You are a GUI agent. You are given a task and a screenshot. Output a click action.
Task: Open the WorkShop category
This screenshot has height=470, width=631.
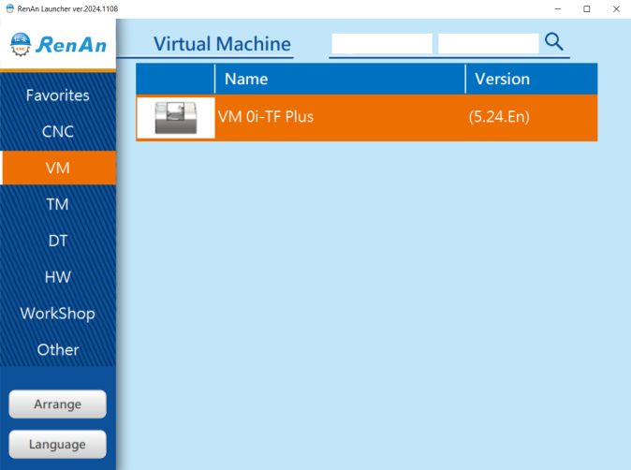pos(58,313)
